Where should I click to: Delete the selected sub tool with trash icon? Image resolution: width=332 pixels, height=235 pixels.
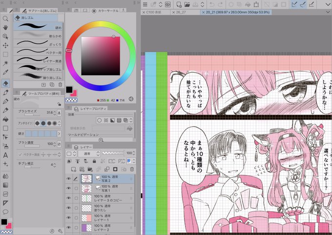(x=61, y=85)
